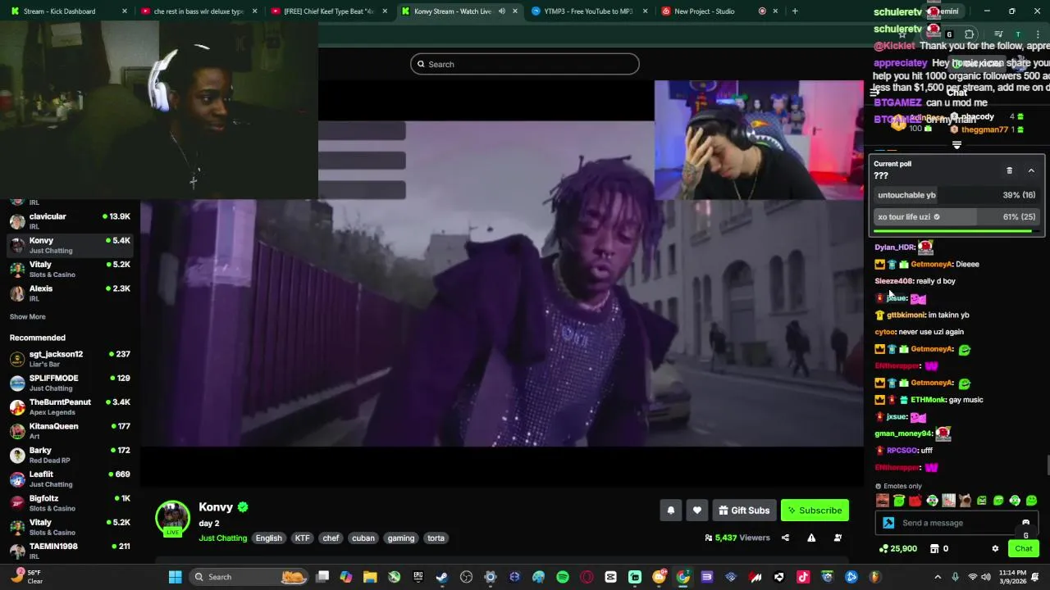Viewport: 1050px width, 590px height.
Task: Click Konvy's profile avatar with LIVE badge
Action: (172, 518)
